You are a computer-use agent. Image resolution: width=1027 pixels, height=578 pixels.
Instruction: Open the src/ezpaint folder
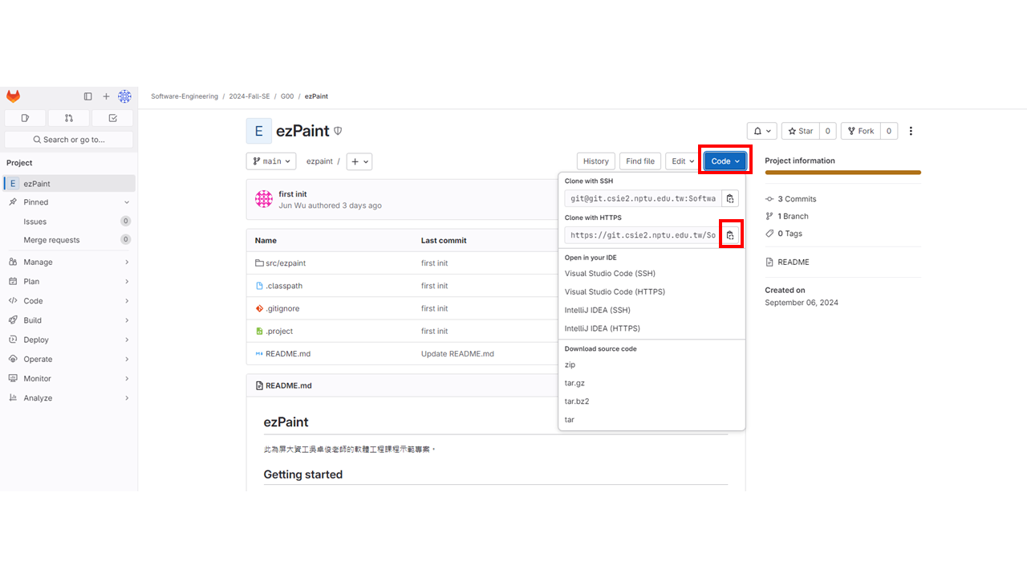286,263
